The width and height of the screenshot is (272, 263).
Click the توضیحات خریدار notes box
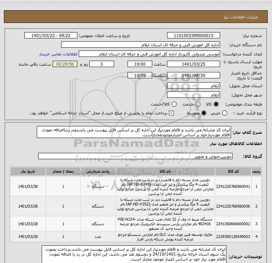tap(134, 254)
